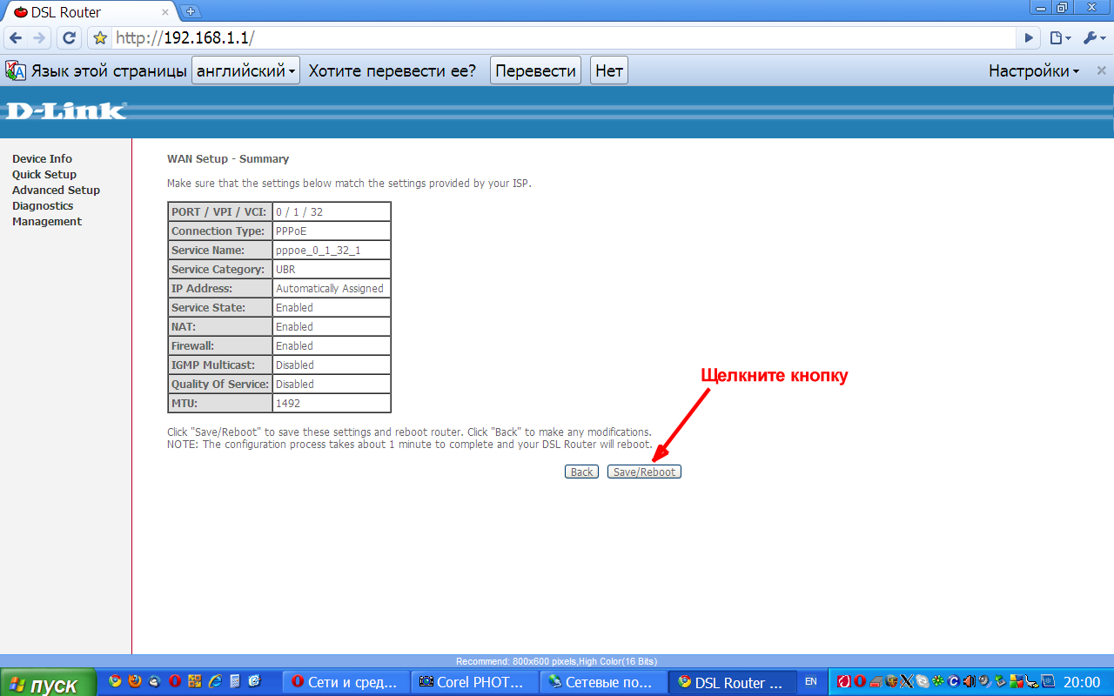Screen dimensions: 1114x696
Task: Click the EN language indicator
Action: tap(810, 681)
